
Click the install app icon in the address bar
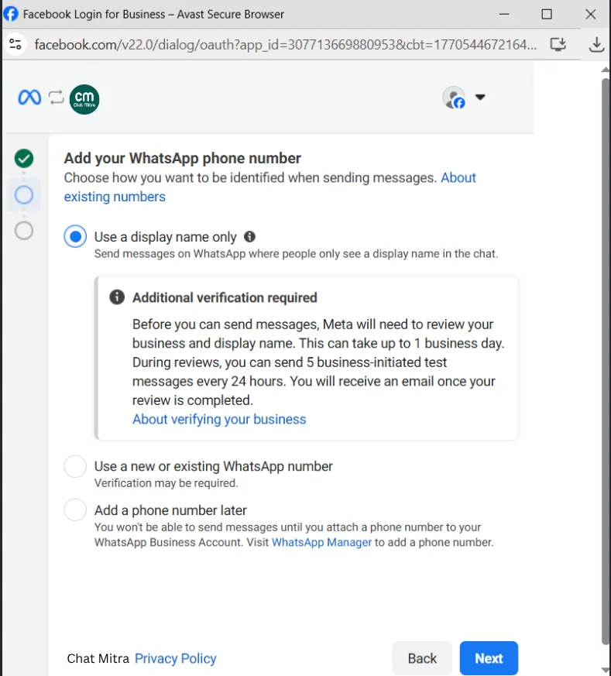click(x=558, y=44)
